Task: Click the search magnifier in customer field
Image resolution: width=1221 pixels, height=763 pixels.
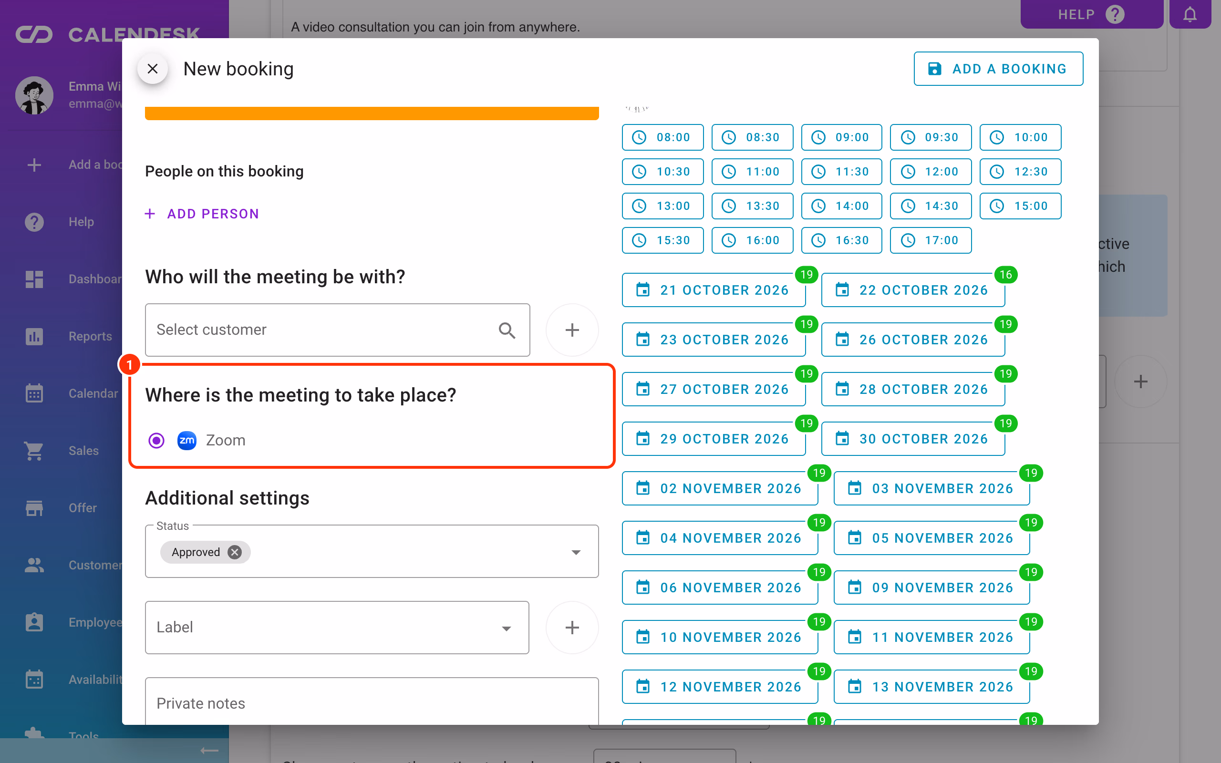Action: pos(507,330)
